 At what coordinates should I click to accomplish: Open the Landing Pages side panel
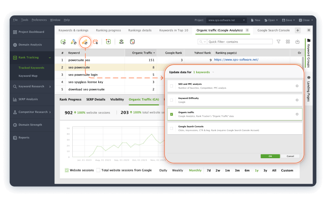(309, 89)
